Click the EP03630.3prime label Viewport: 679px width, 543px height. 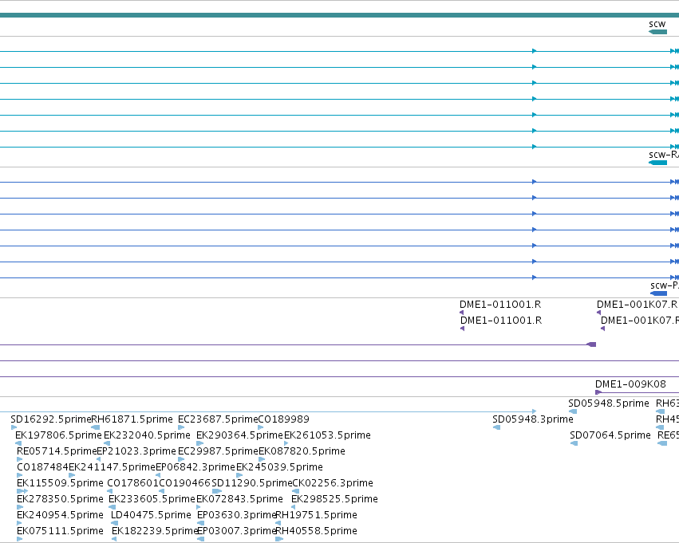click(x=236, y=515)
